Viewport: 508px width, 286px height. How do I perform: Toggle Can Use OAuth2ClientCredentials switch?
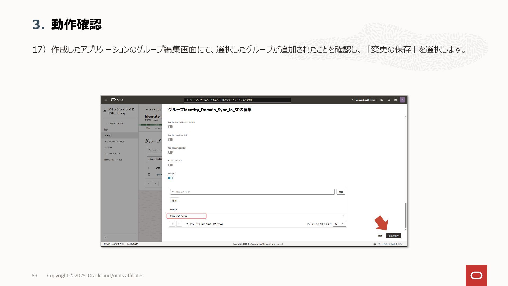click(170, 127)
